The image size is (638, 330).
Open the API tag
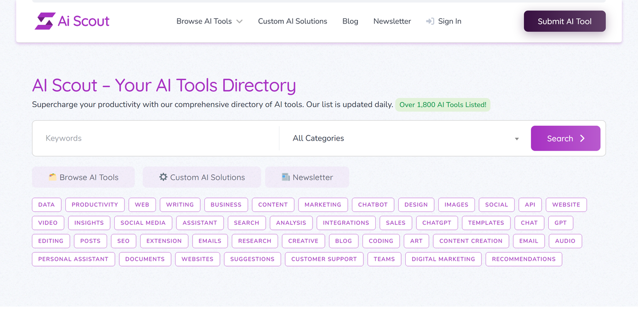tap(530, 204)
